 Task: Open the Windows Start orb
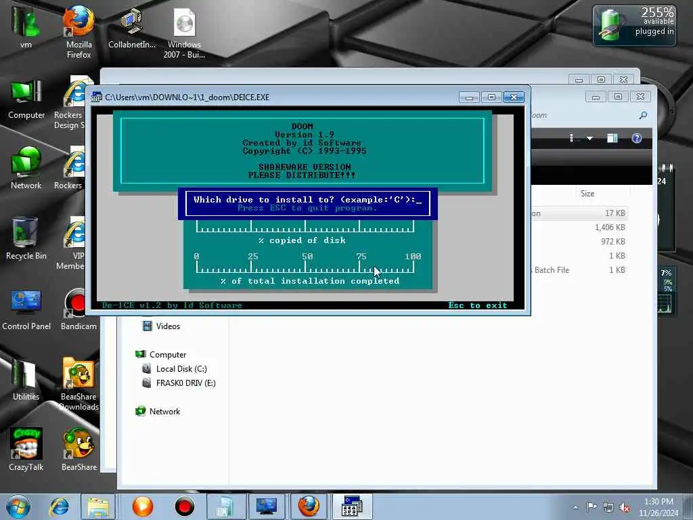tap(18, 506)
